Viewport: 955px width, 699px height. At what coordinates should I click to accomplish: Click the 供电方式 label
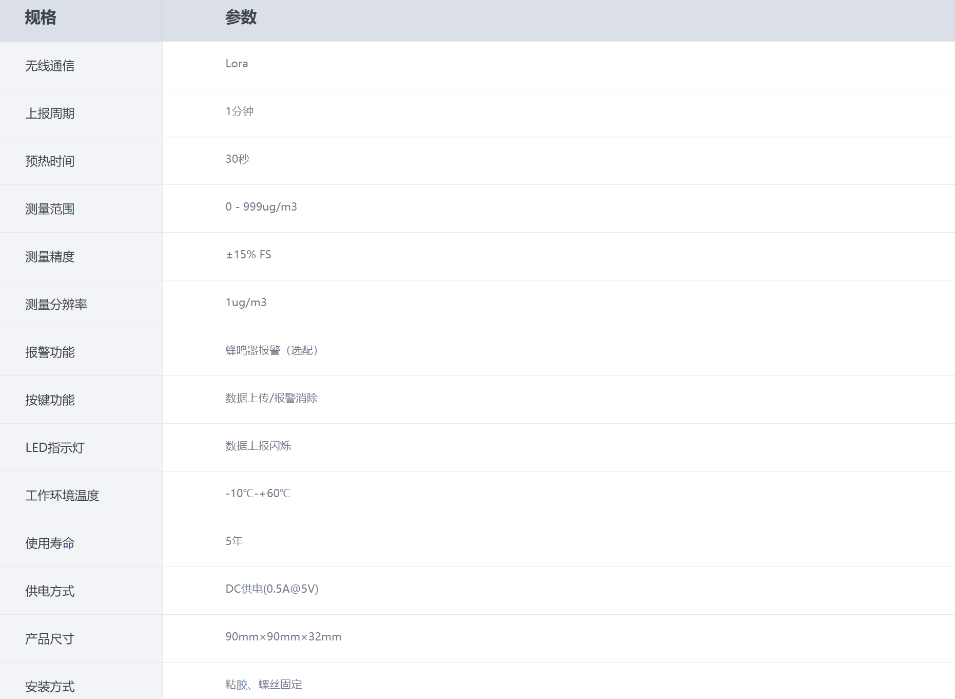tap(50, 591)
